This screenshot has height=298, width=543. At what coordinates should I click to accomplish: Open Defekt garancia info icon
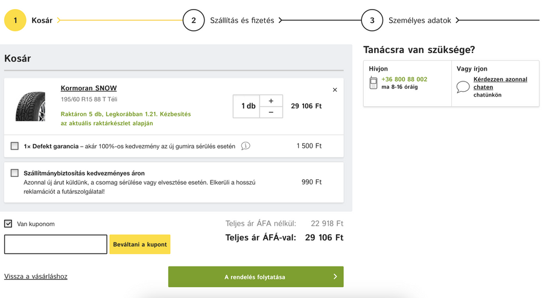(246, 146)
